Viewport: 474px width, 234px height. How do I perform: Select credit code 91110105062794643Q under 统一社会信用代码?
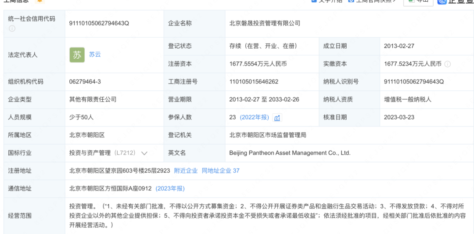(x=99, y=23)
